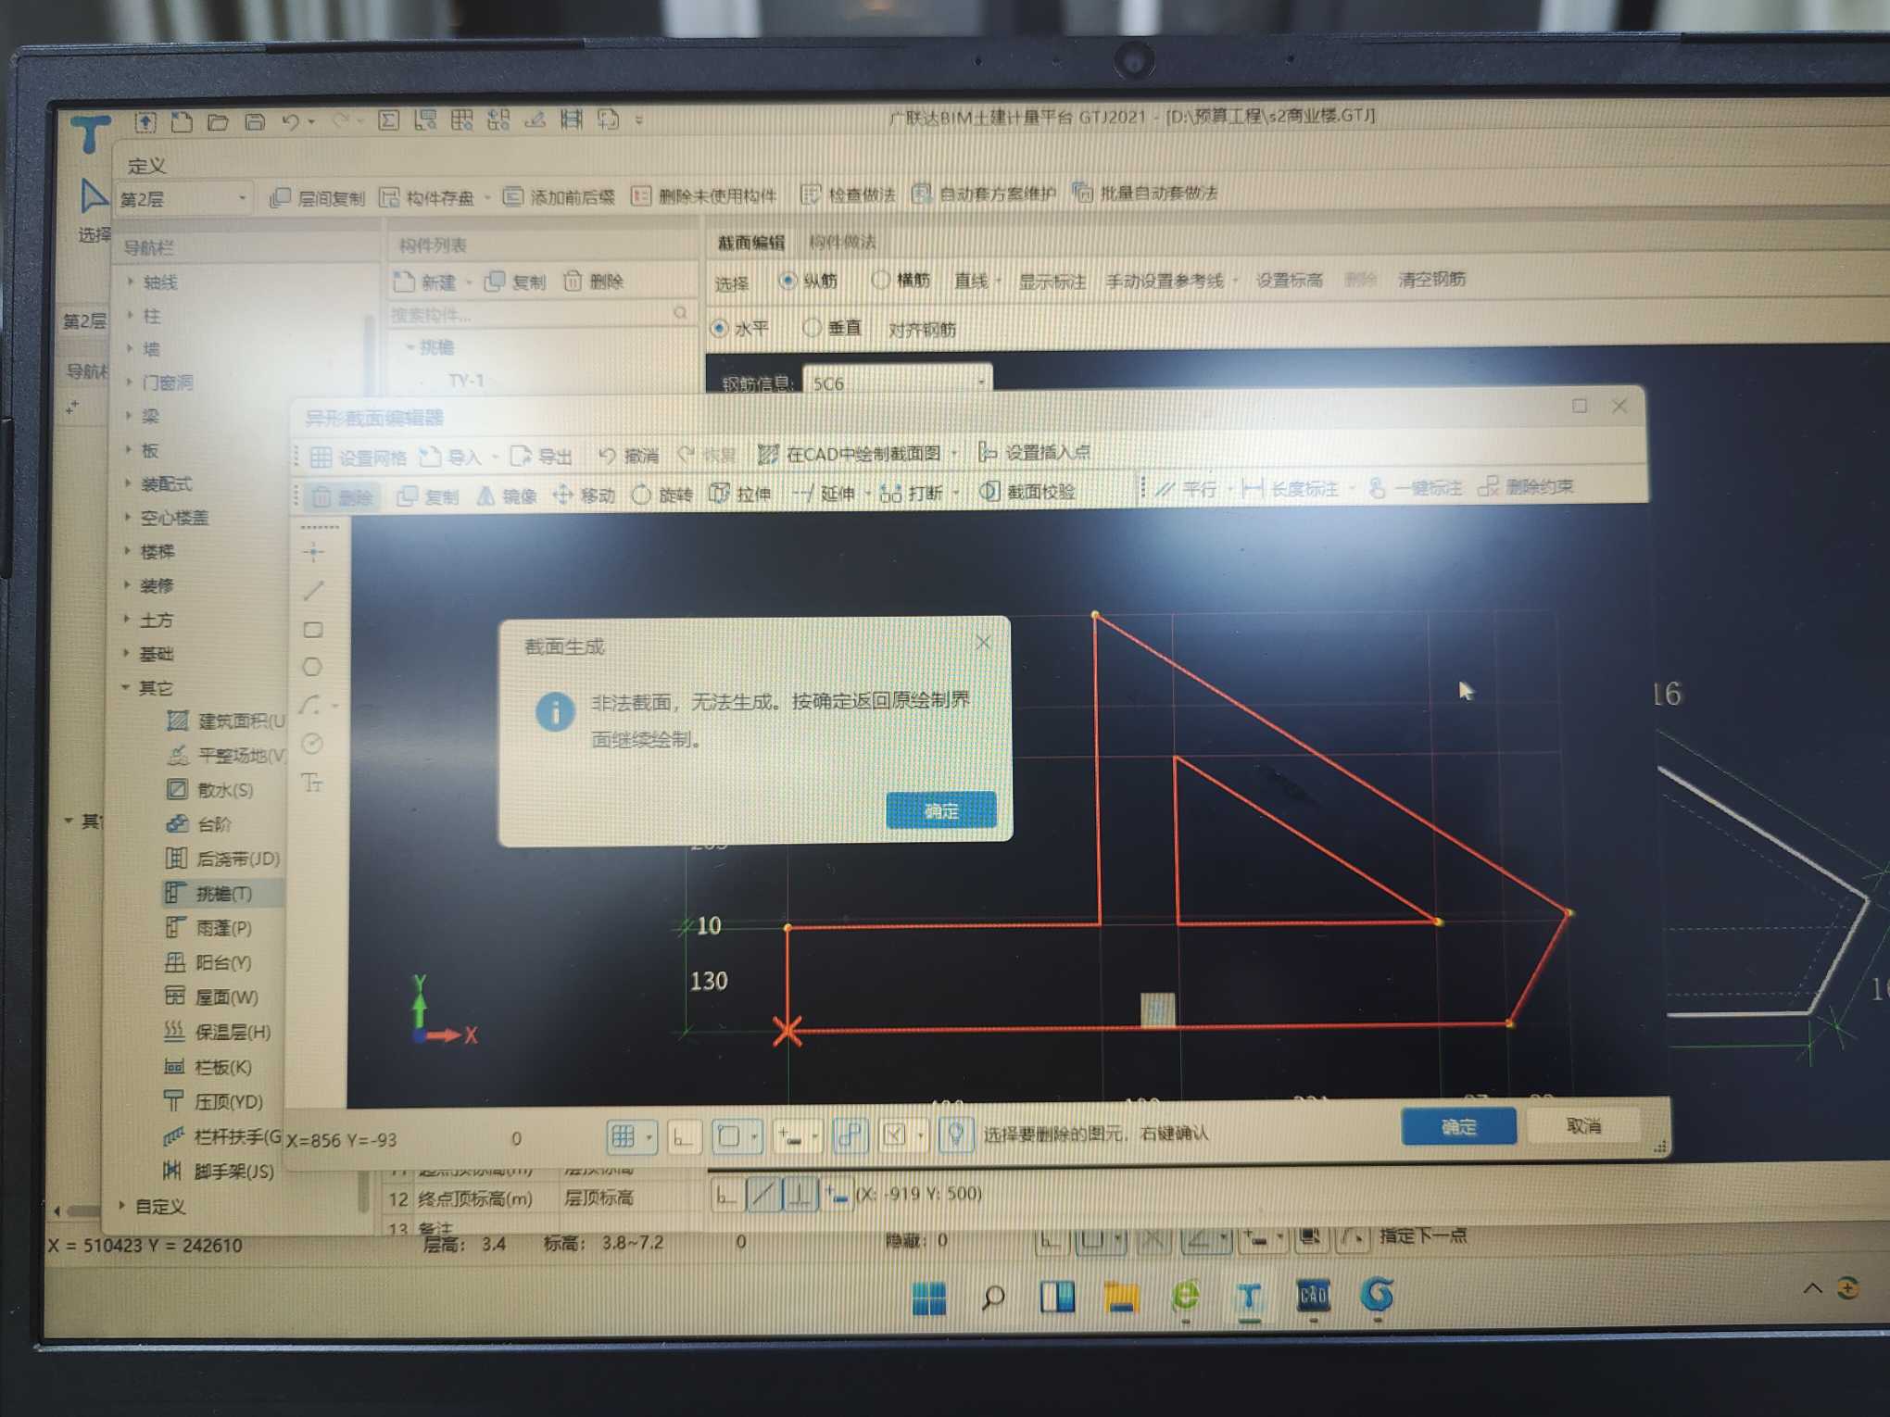Select the text tool in left palette
Viewport: 1890px width, 1417px height.
(312, 784)
